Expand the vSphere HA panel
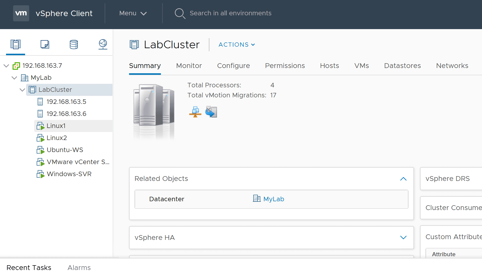This screenshot has width=482, height=271. click(x=403, y=237)
